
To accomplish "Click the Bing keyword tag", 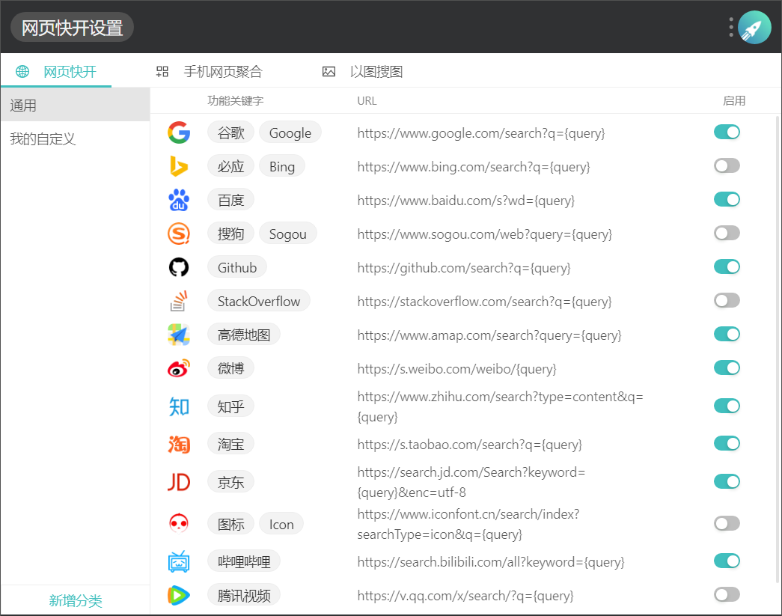I will pyautogui.click(x=282, y=166).
